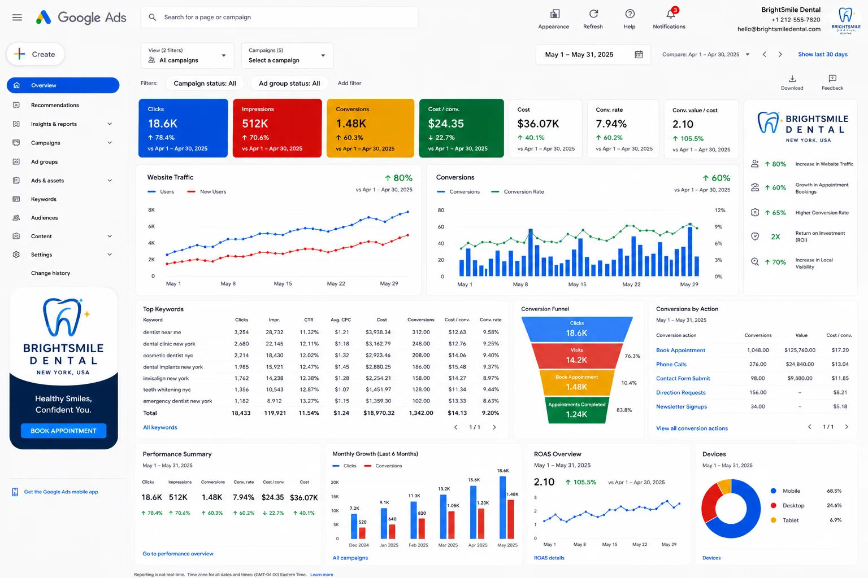Viewport: 868px width, 578px height.
Task: Expand Insights & reports section
Action: pos(110,124)
